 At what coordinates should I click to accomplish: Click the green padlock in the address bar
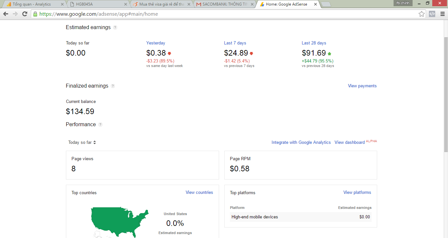pyautogui.click(x=35, y=14)
